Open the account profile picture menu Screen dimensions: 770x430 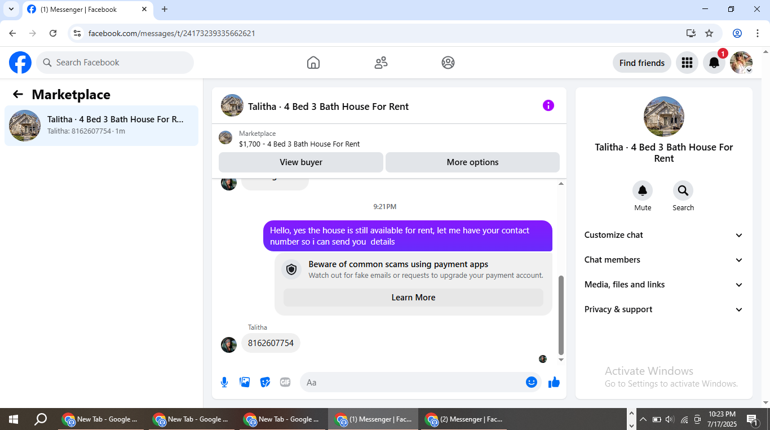pyautogui.click(x=741, y=63)
